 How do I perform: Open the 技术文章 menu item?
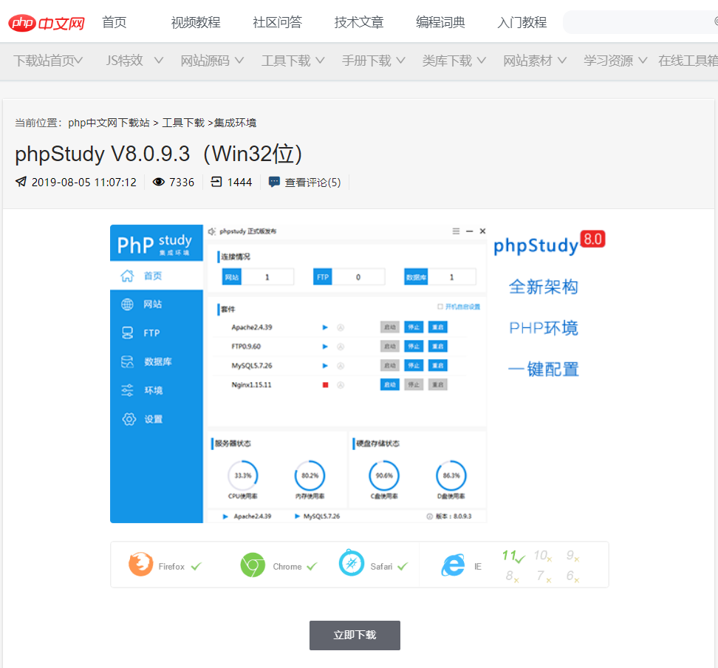pyautogui.click(x=359, y=22)
